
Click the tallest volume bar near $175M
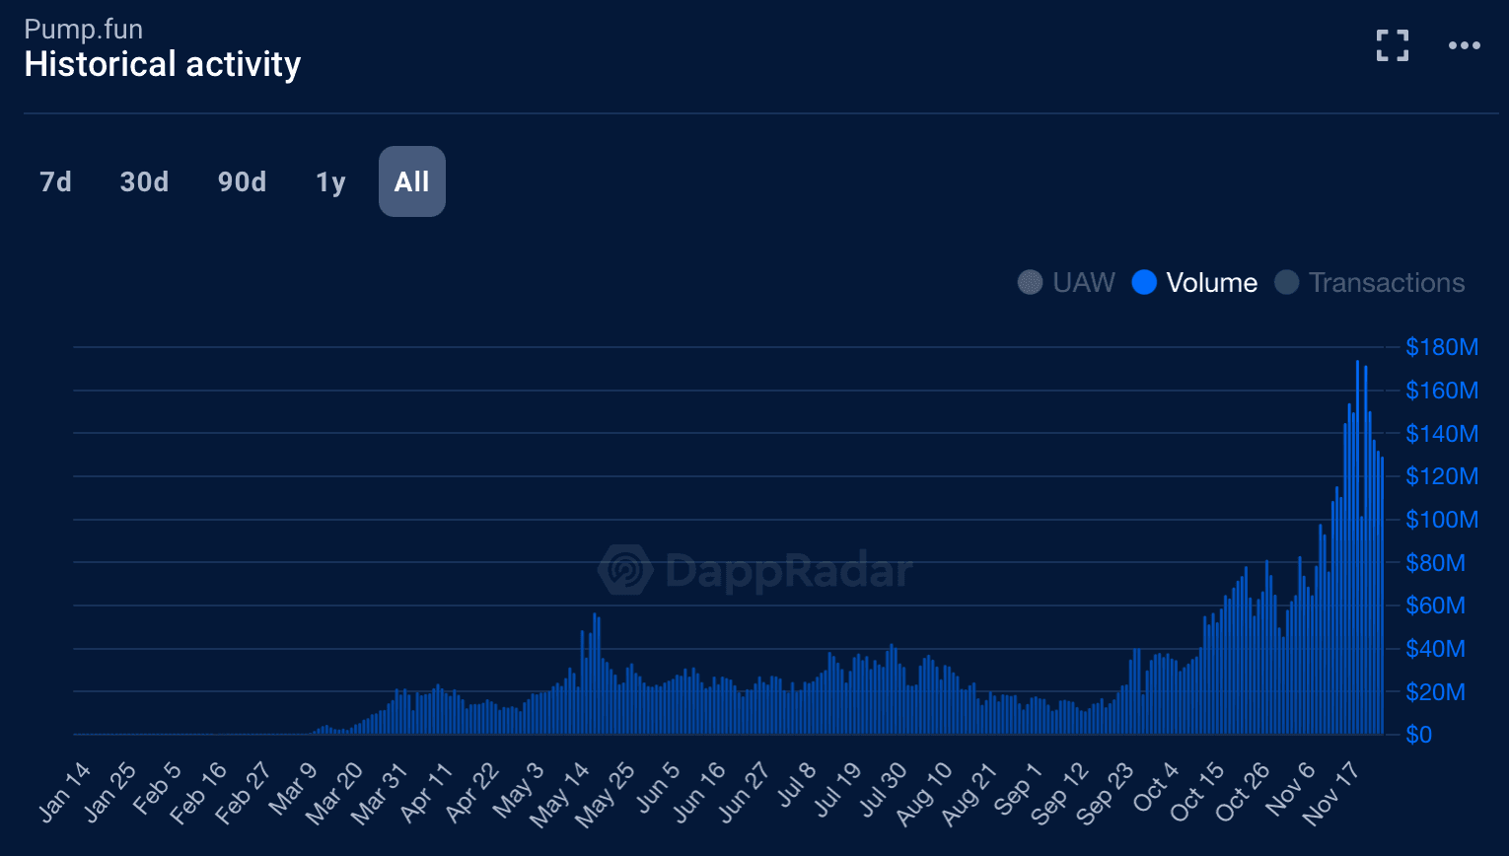pyautogui.click(x=1357, y=547)
